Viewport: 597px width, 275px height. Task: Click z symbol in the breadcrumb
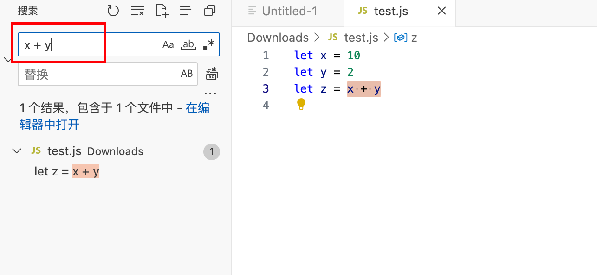pyautogui.click(x=405, y=37)
